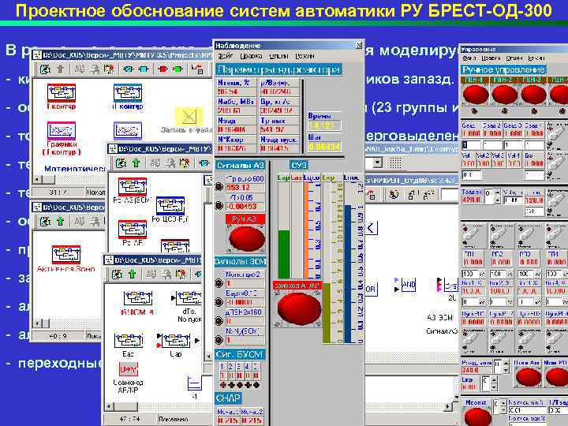Open the 'II контур' submodel block
The width and height of the screenshot is (568, 426).
(x=128, y=93)
